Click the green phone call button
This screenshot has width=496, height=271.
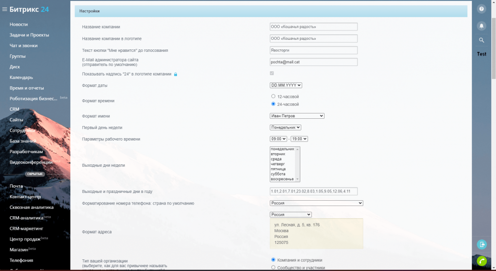click(x=482, y=261)
